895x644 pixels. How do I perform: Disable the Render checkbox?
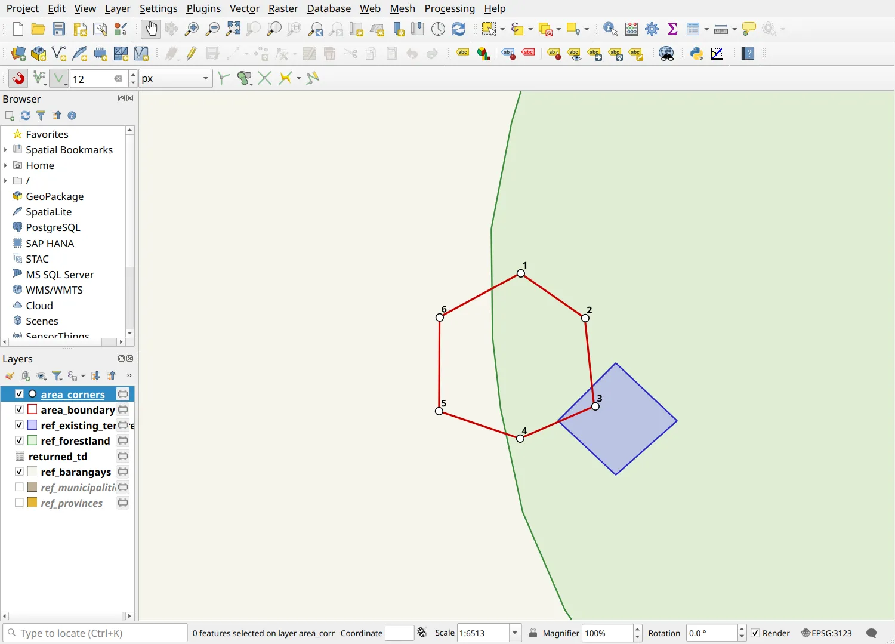[x=755, y=633]
